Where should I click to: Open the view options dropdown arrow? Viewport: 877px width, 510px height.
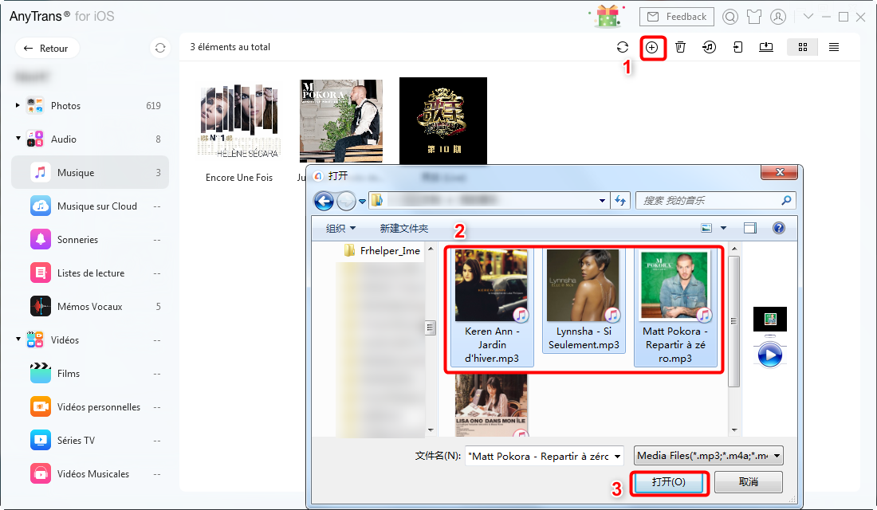[723, 228]
